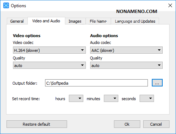The height and width of the screenshot is (134, 176).
Task: Click the Audio codec label
Action: (x=101, y=43)
